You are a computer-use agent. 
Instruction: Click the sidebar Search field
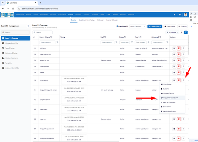(15, 32)
